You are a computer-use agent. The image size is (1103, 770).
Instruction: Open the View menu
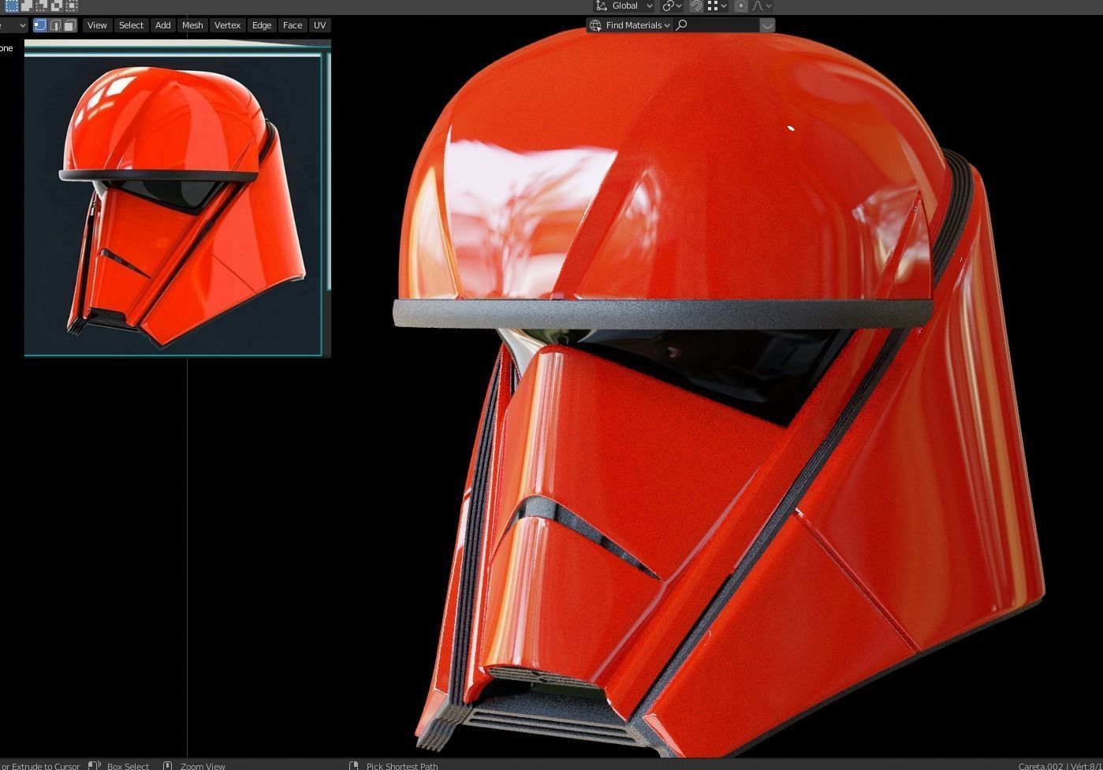97,25
